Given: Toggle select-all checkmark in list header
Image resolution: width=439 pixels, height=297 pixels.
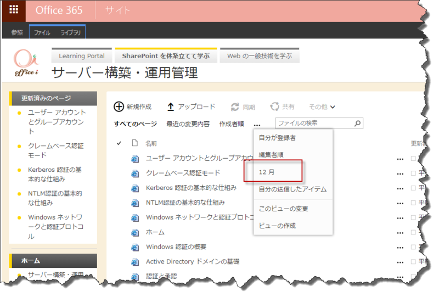Looking at the screenshot, I should pyautogui.click(x=119, y=143).
